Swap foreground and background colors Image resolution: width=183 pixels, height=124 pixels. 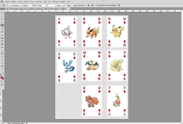[3, 75]
